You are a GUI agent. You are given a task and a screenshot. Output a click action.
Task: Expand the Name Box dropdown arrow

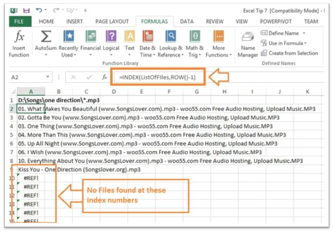point(48,77)
